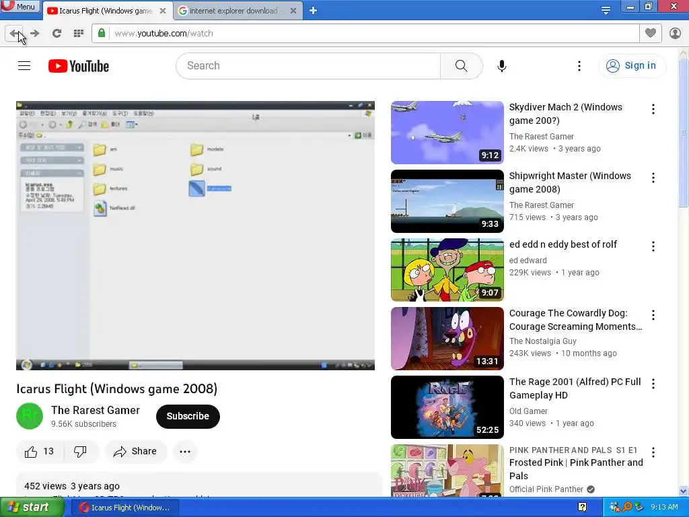Click the green padlock security icon
Image resolution: width=689 pixels, height=517 pixels.
(x=102, y=34)
